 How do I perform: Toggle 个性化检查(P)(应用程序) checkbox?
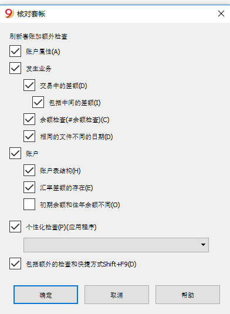[x=15, y=227]
